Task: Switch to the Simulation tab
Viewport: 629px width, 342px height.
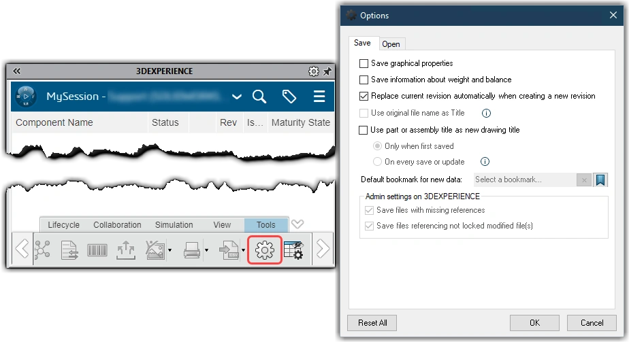Action: click(174, 225)
